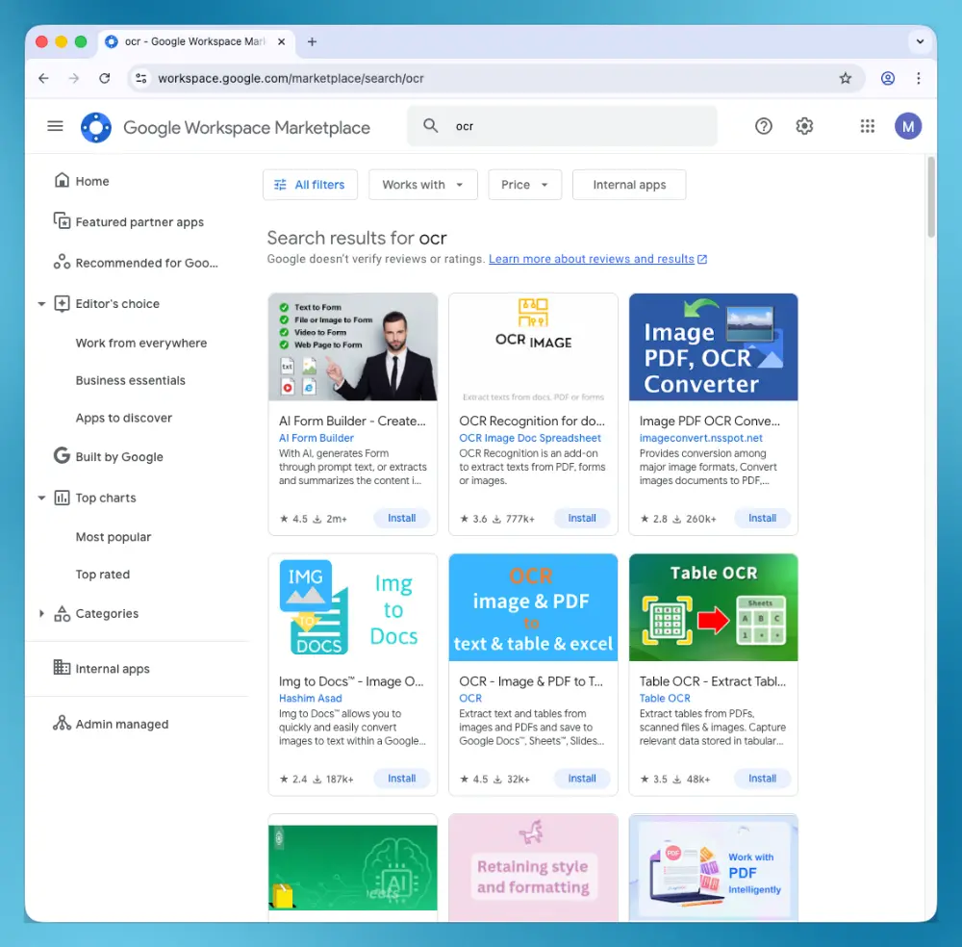
Task: Click the Top charts sidebar icon
Action: [63, 498]
